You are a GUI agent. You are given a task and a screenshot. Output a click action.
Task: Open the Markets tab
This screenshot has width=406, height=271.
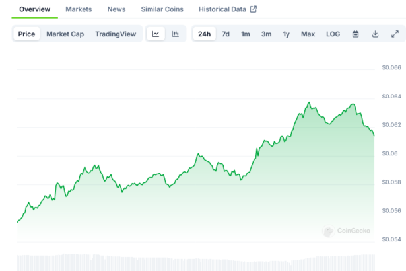tap(79, 9)
